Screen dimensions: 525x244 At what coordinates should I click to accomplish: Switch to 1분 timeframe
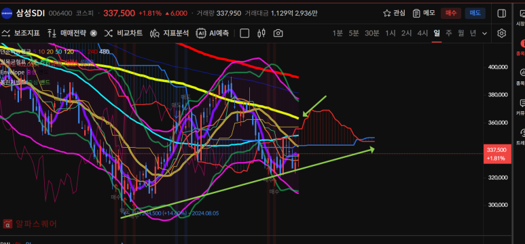tap(338, 33)
